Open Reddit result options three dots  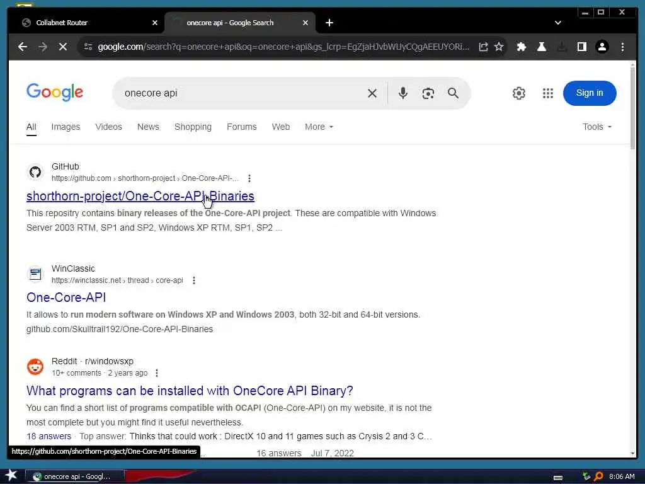tap(156, 373)
